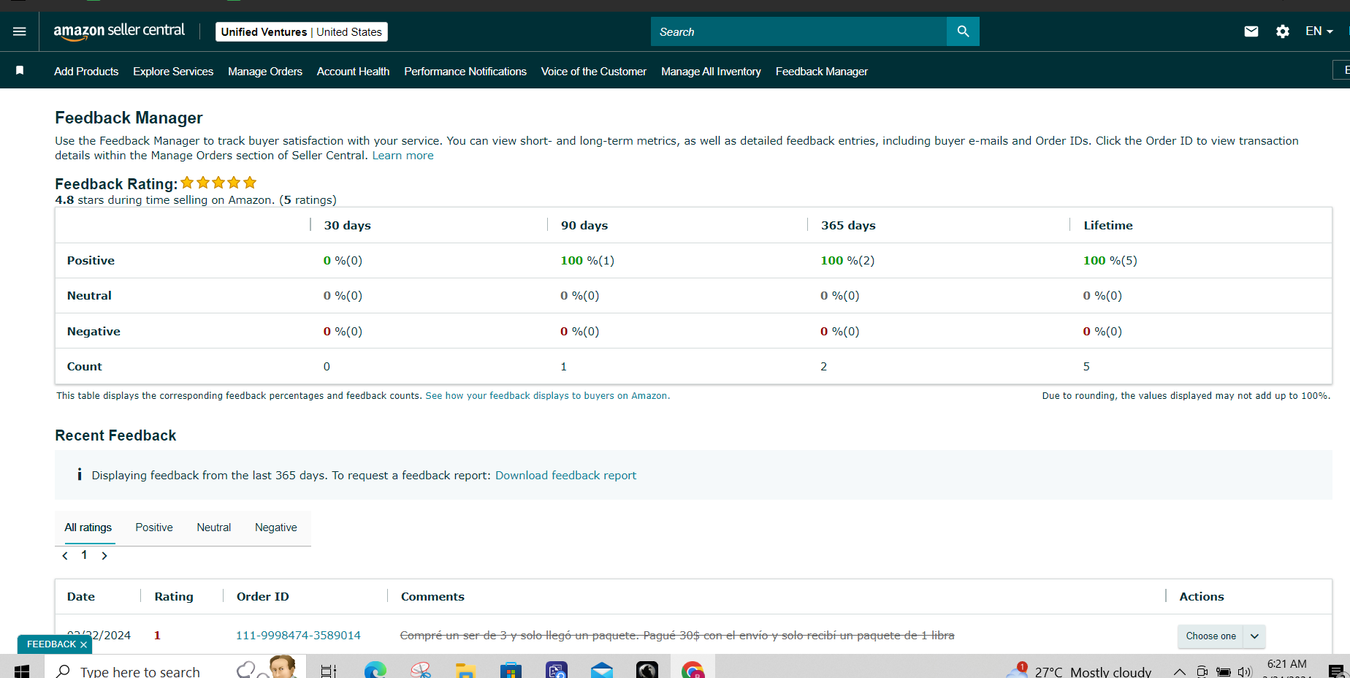Click the Lifetime positive value 100 %(5)

coord(1110,261)
